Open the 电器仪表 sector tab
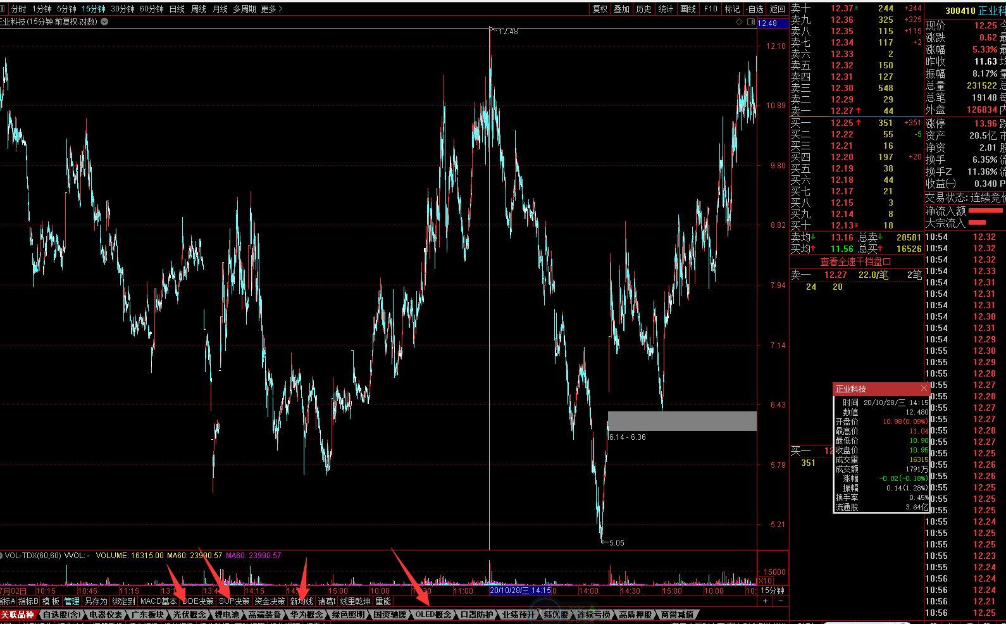Viewport: 1006px width, 624px height. pos(106,615)
